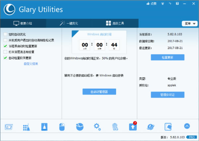
Task: Expand bottom toolbar with up-chevron circle
Action: (x=187, y=126)
